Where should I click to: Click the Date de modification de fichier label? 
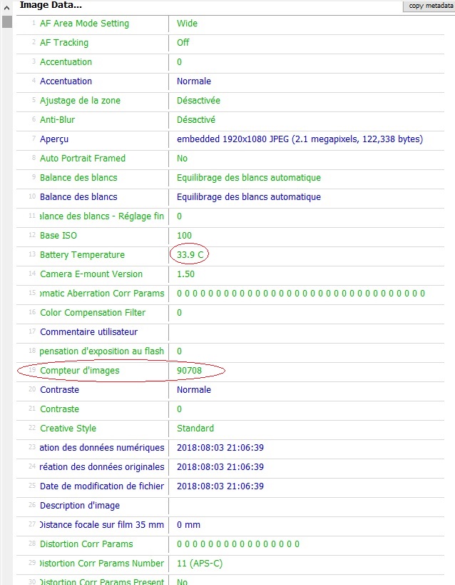(102, 486)
